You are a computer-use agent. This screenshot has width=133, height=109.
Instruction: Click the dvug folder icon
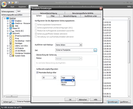point(13,38)
